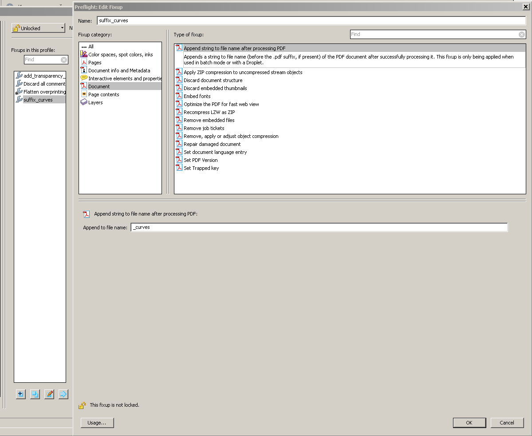The height and width of the screenshot is (436, 532).
Task: Click the Layers category stack icon
Action: click(x=84, y=102)
